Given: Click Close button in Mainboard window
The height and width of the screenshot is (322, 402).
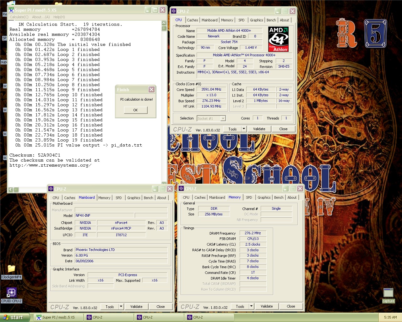Looking at the screenshot, I should 160,307.
